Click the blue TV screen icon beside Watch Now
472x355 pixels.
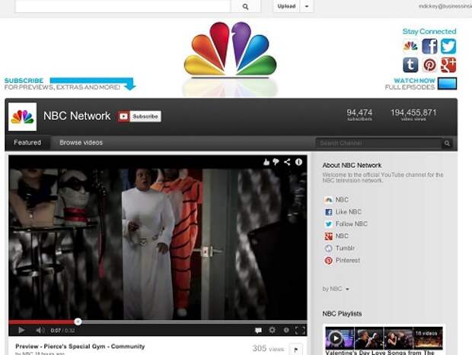coord(448,84)
